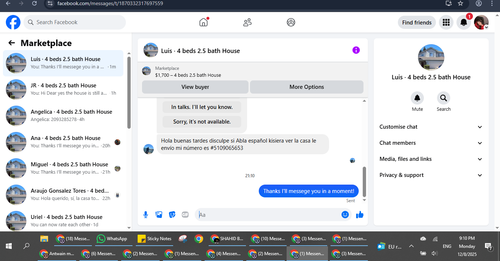Click the voice clip microphone icon
This screenshot has width=500, height=261.
146,215
